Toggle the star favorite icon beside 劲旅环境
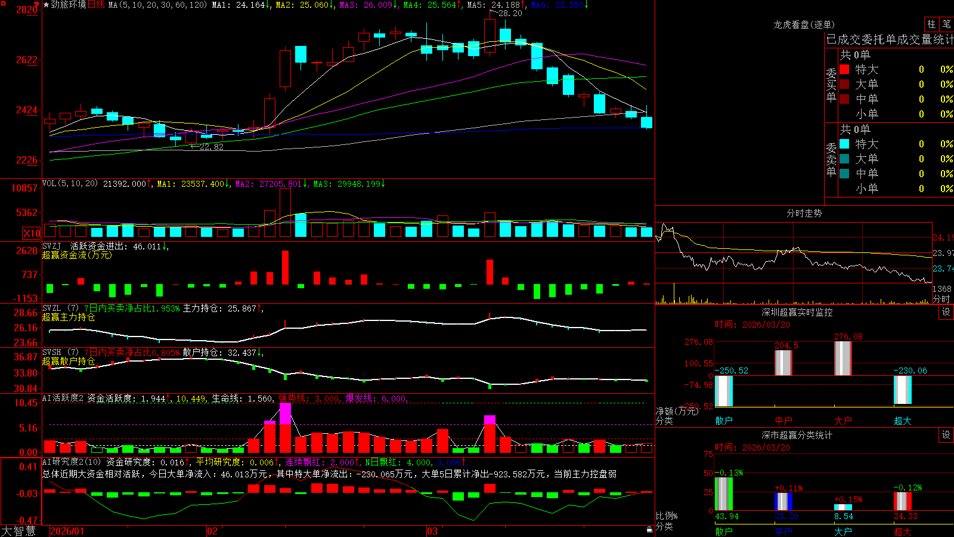 [x=46, y=5]
